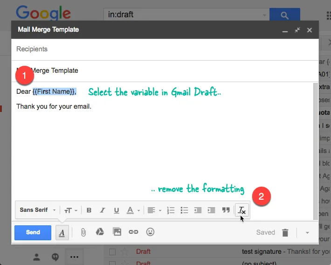Image resolution: width=331 pixels, height=265 pixels.
Task: Insert files using Google Drive
Action: click(100, 232)
